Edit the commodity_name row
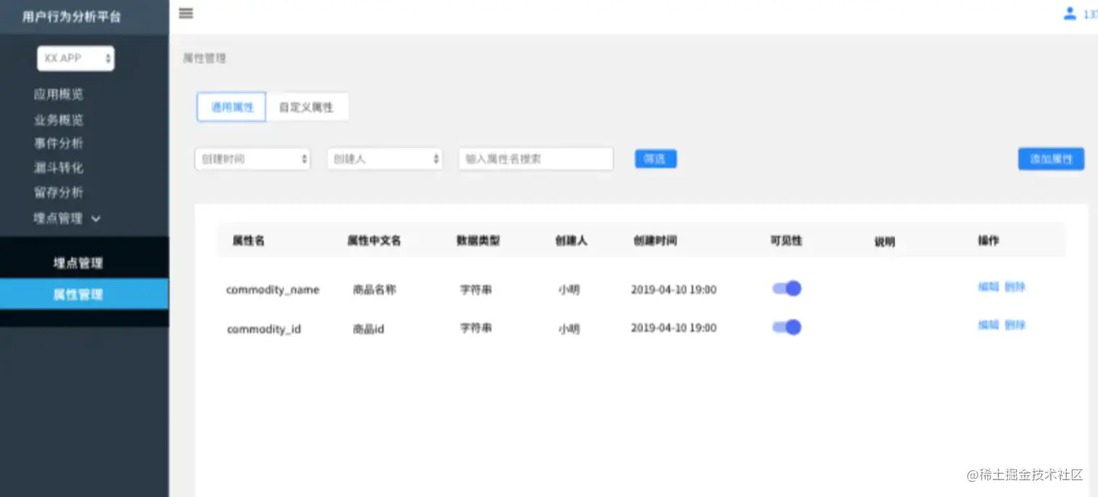 [x=988, y=287]
